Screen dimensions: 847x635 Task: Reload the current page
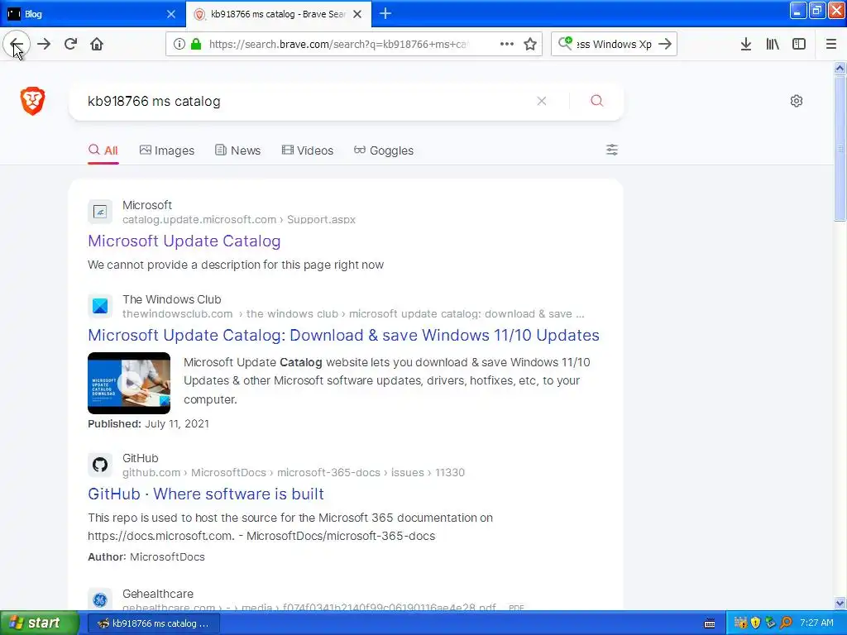click(x=71, y=45)
